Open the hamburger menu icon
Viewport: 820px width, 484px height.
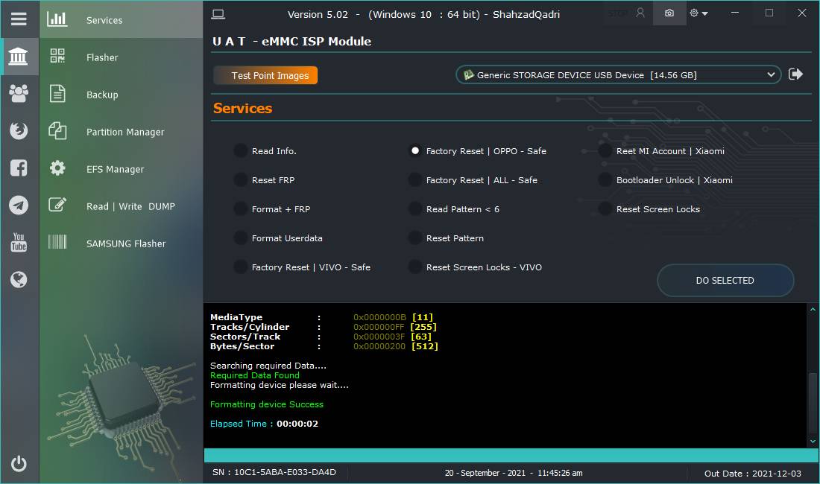click(19, 19)
